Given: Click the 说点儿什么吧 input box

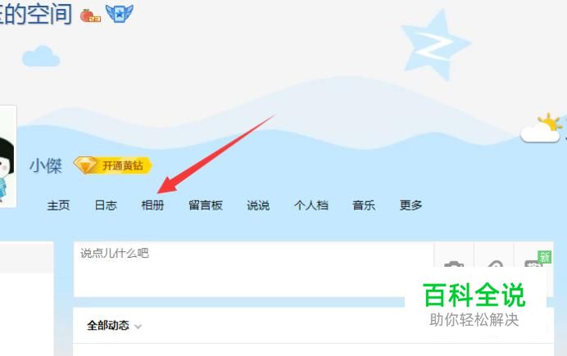Looking at the screenshot, I should coord(253,269).
